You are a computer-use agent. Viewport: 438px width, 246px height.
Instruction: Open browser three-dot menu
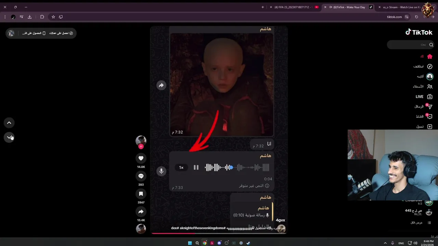pyautogui.click(x=5, y=17)
